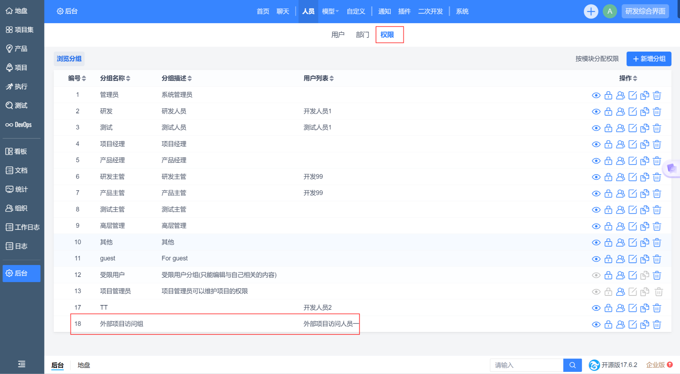Sort by the 分组描述 column header

click(177, 78)
